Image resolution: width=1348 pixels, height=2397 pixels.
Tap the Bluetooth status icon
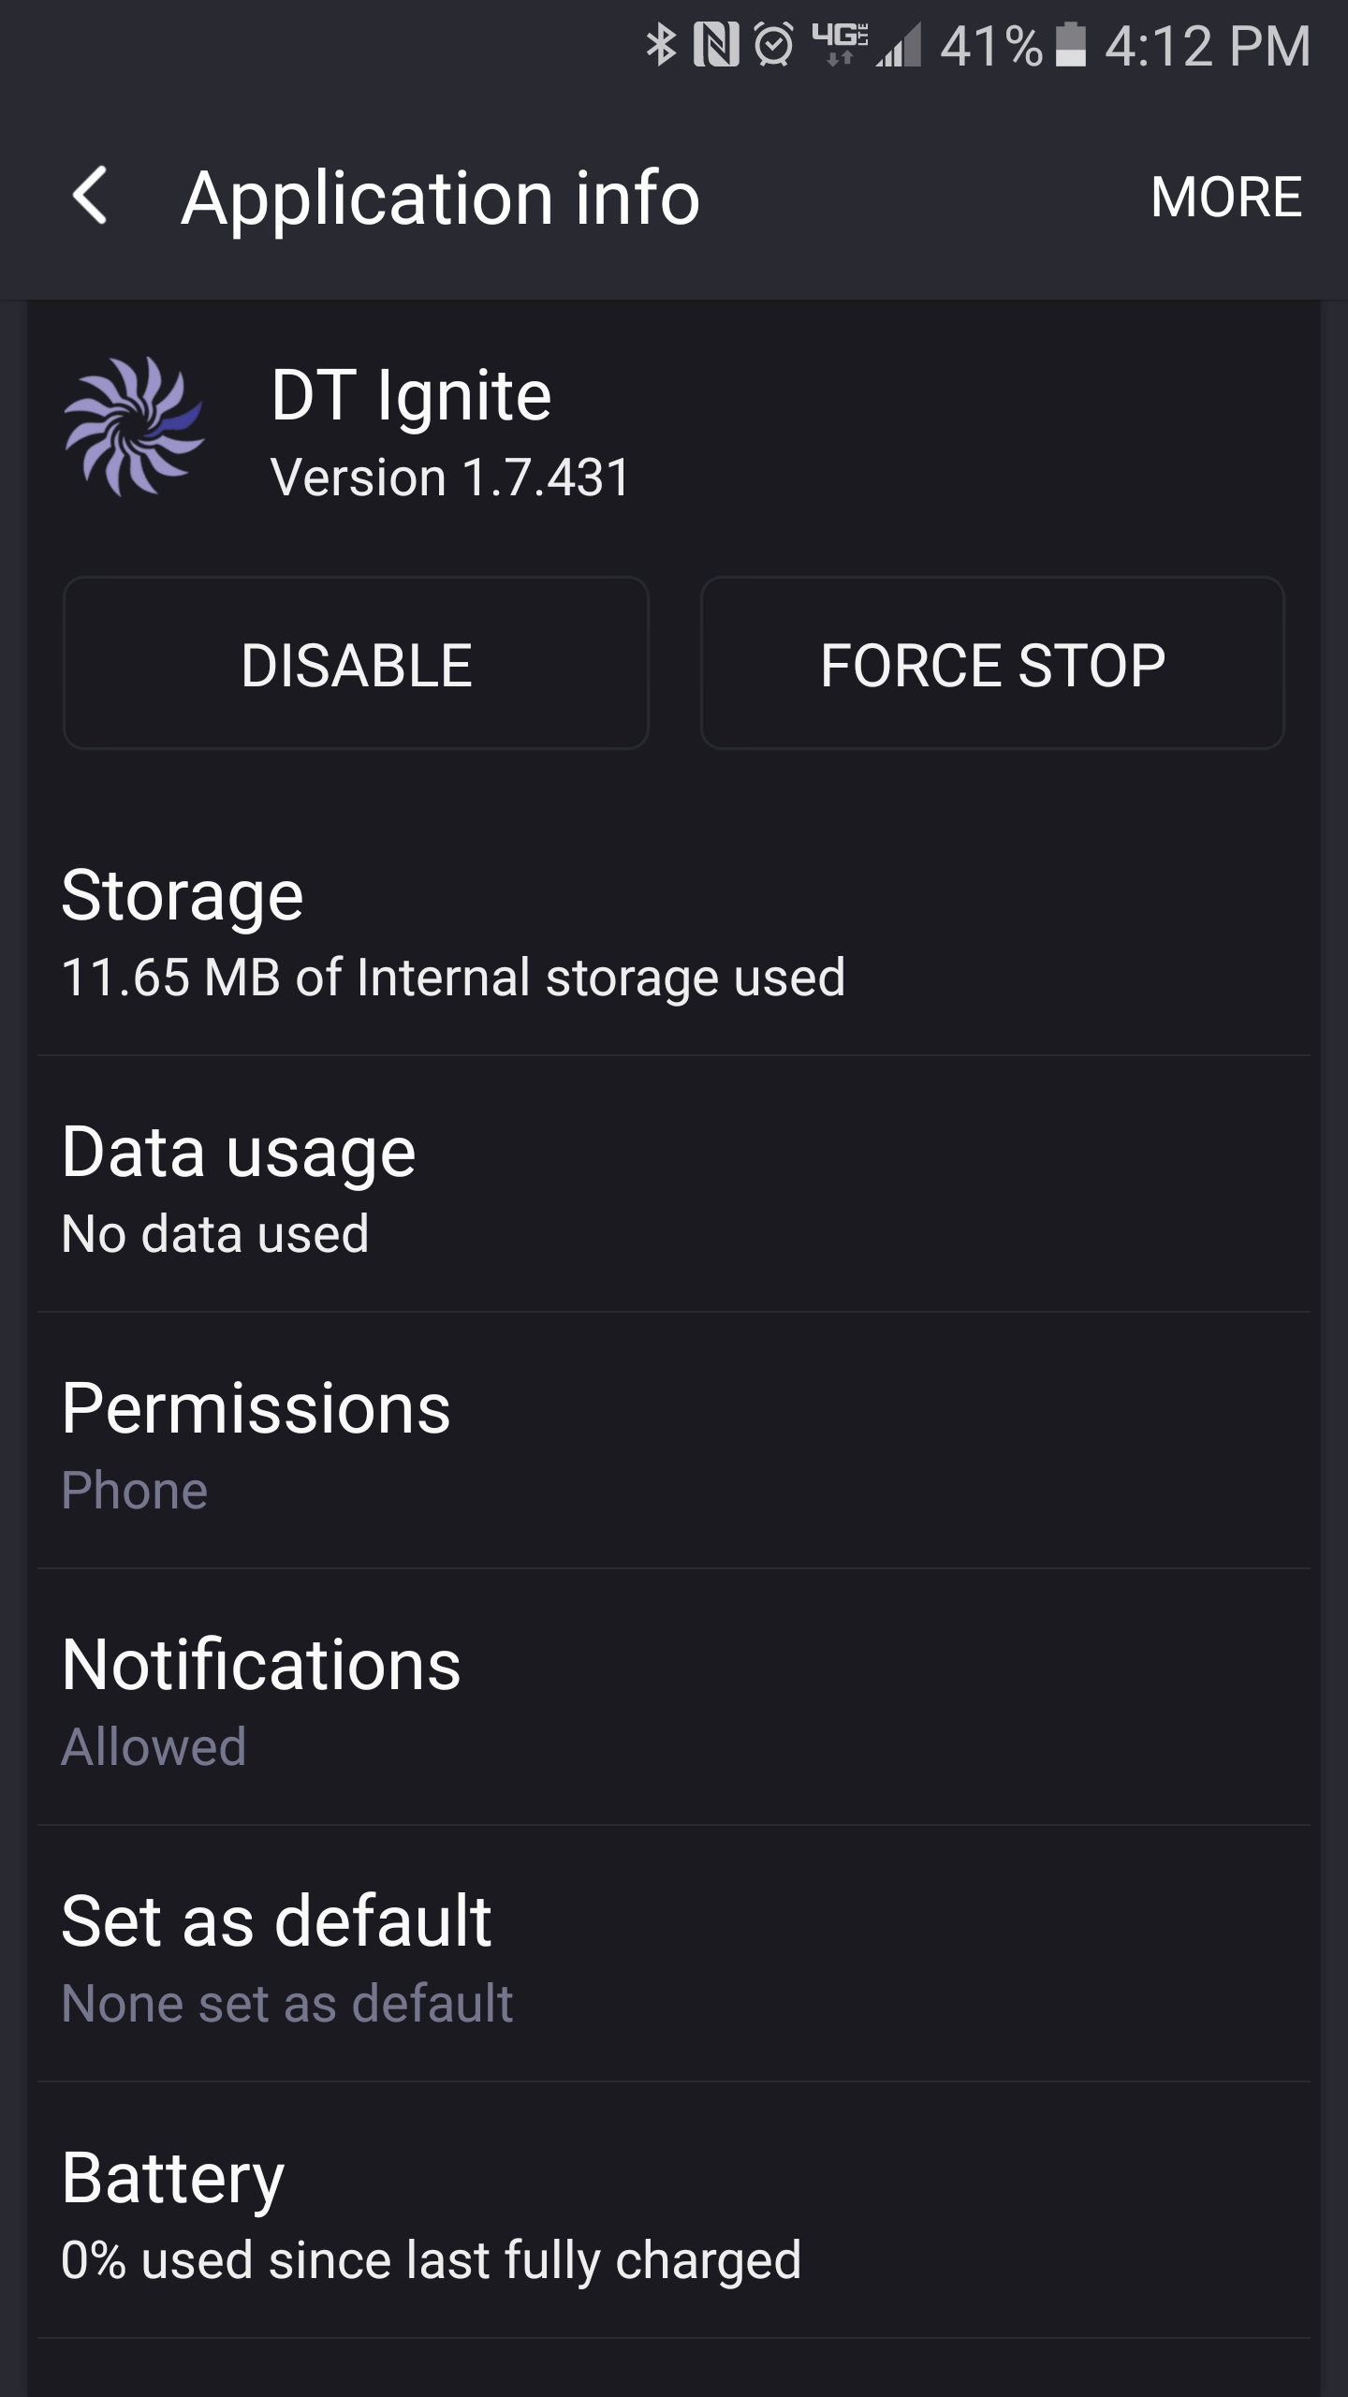(661, 45)
